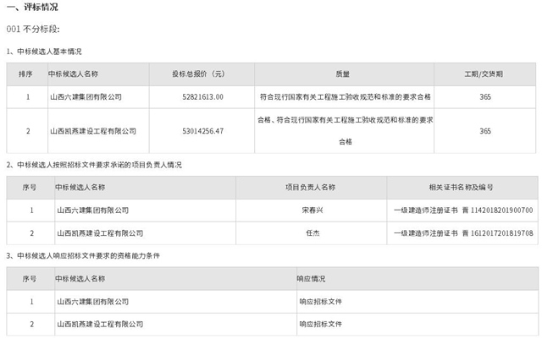This screenshot has width=542, height=339.
Task: Click 响应招标文件 for 山西凯燕建设工程有限公司
Action: pyautogui.click(x=321, y=324)
